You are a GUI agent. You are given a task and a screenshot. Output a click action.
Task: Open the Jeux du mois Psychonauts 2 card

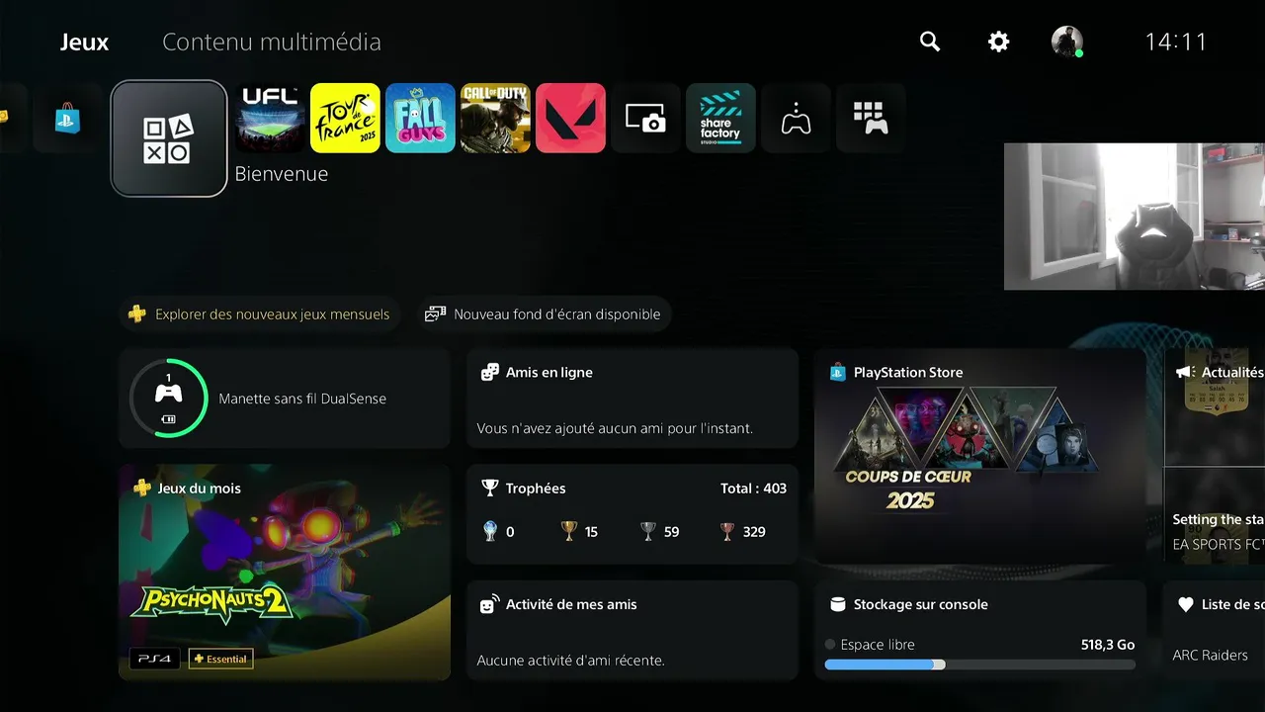285,573
